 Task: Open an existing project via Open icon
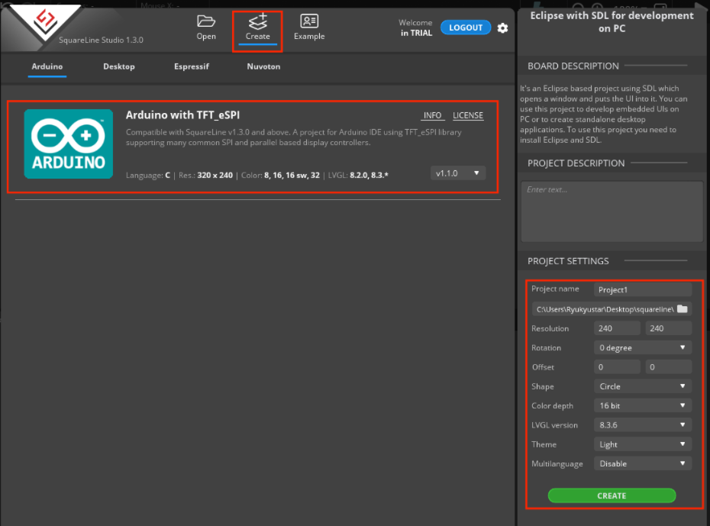(206, 27)
